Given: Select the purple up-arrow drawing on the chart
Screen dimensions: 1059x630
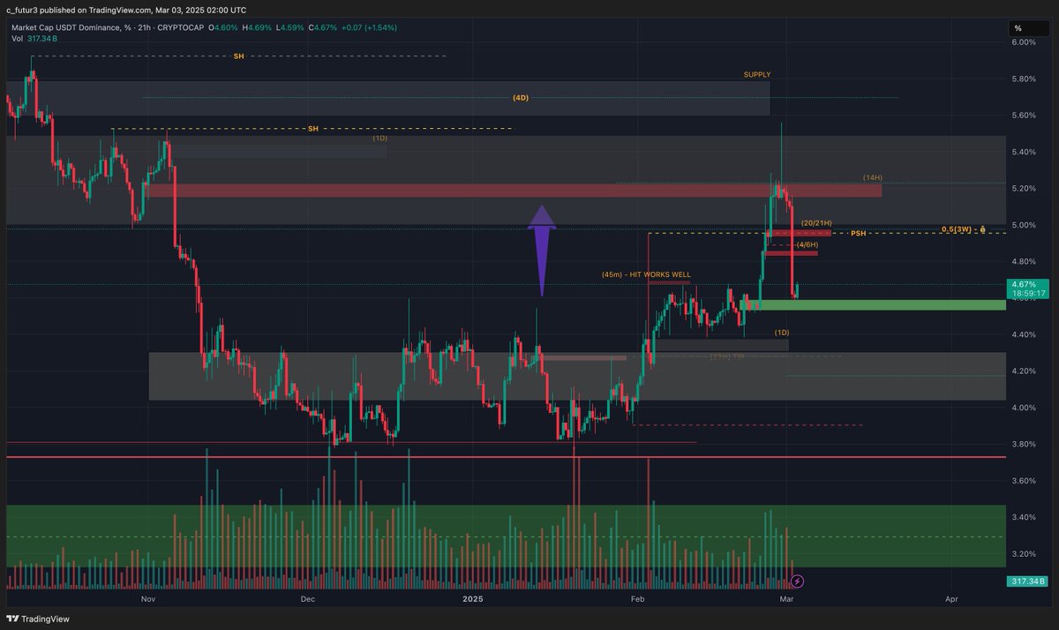Looking at the screenshot, I should tap(541, 251).
